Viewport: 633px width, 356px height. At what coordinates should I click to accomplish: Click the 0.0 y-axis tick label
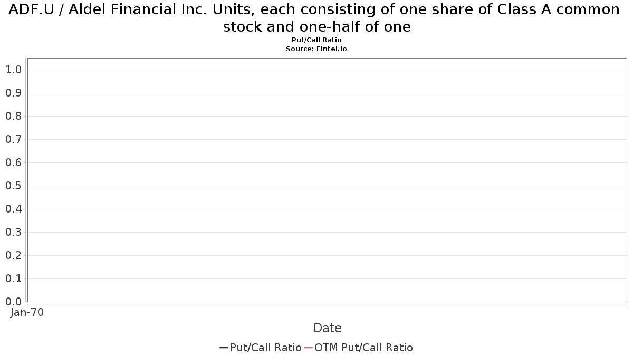tap(13, 302)
